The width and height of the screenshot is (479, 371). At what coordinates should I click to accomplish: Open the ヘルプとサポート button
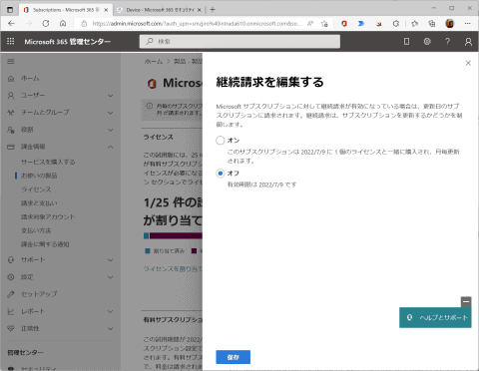[435, 317]
